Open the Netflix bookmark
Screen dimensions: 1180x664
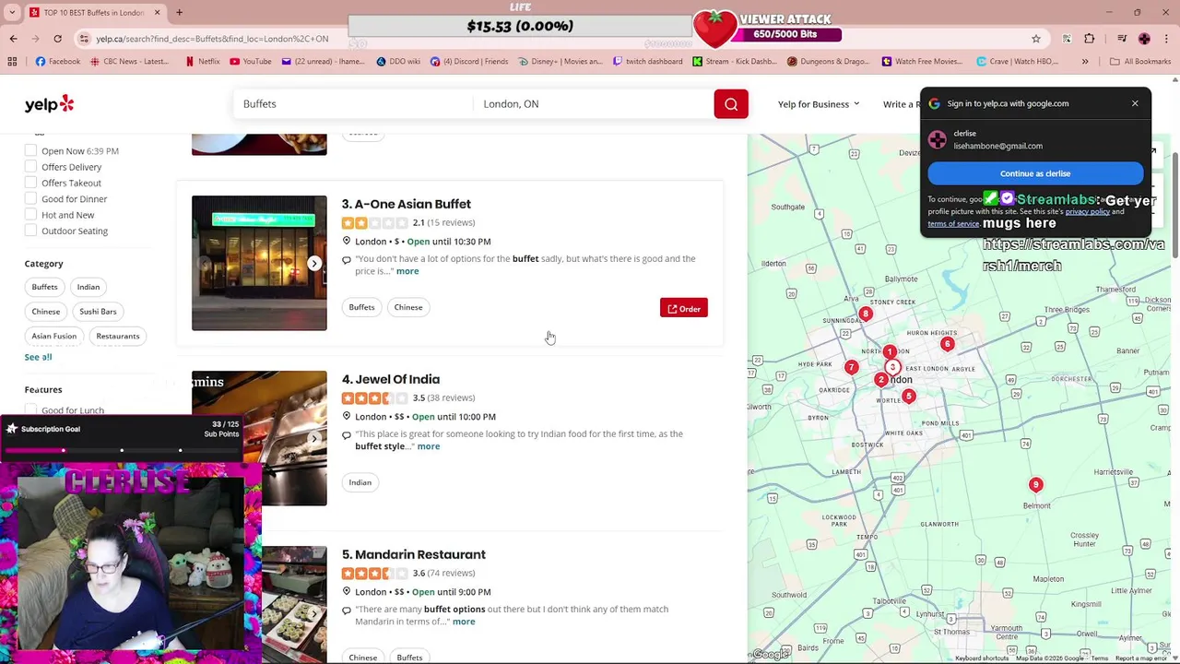point(203,62)
